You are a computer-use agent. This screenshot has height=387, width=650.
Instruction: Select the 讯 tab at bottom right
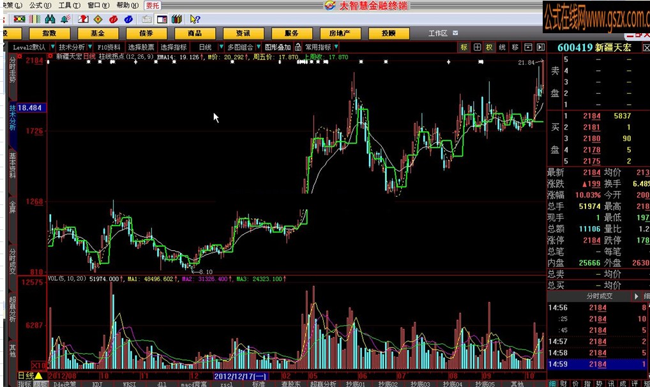click(x=611, y=384)
